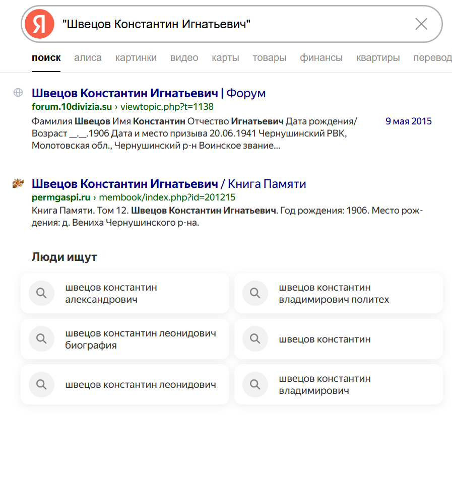Click the magnifier icon on 'швецов константин' chip

pyautogui.click(x=255, y=338)
